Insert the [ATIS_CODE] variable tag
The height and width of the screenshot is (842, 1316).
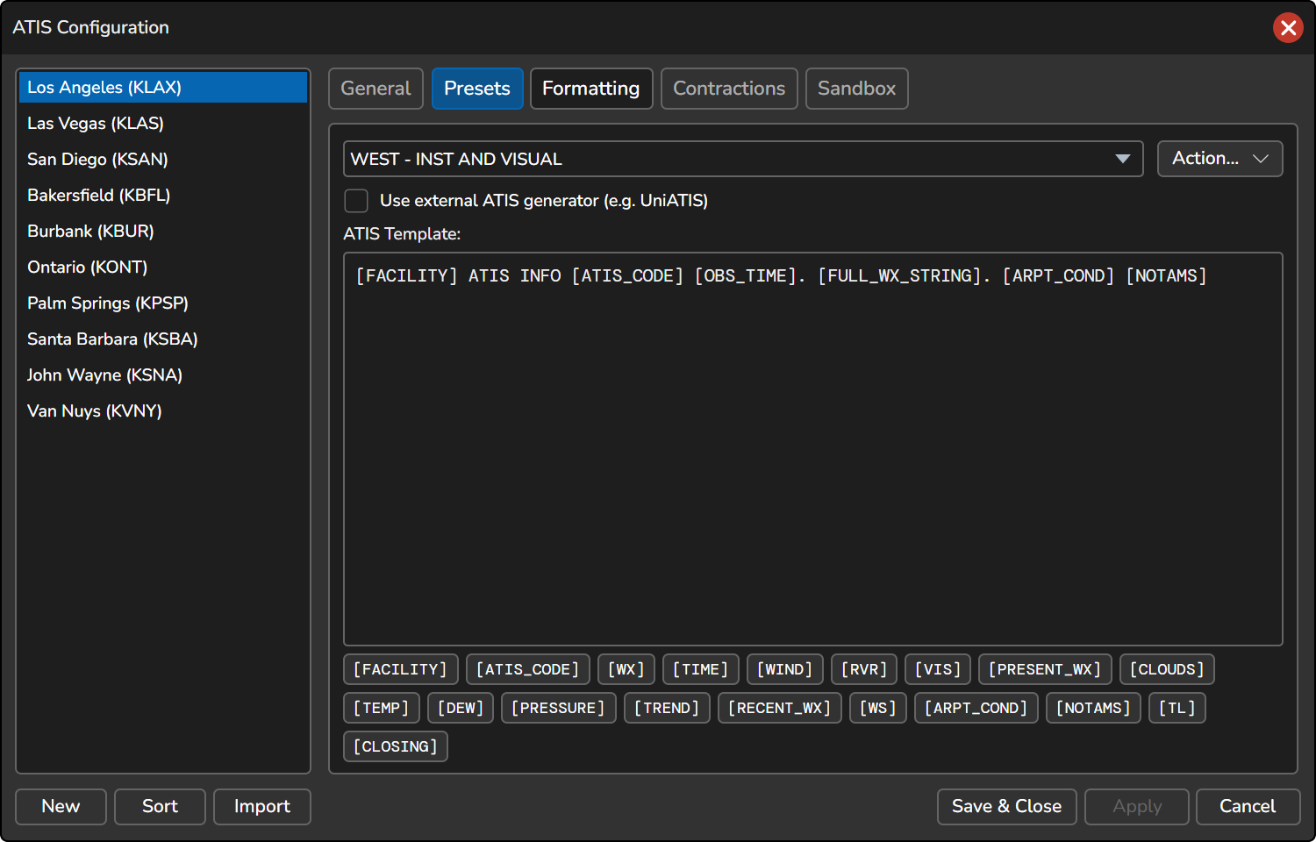click(527, 669)
